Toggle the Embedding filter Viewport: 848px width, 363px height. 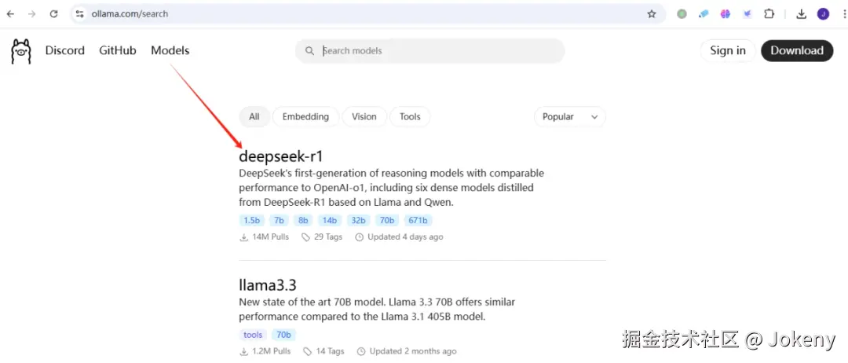pyautogui.click(x=305, y=116)
